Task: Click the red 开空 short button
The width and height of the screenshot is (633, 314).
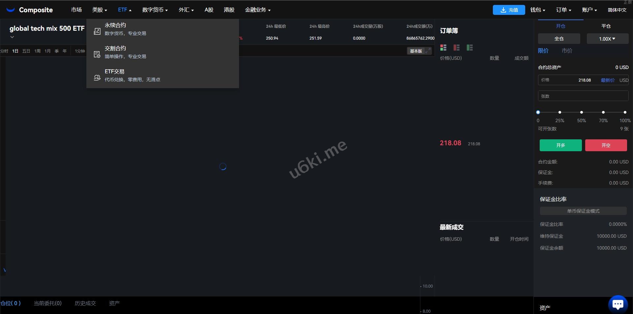Action: click(x=606, y=145)
